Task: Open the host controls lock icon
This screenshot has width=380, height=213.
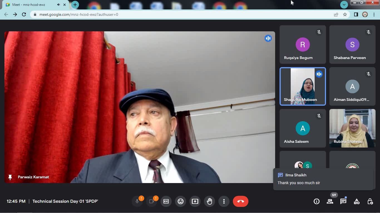Action: 370,202
